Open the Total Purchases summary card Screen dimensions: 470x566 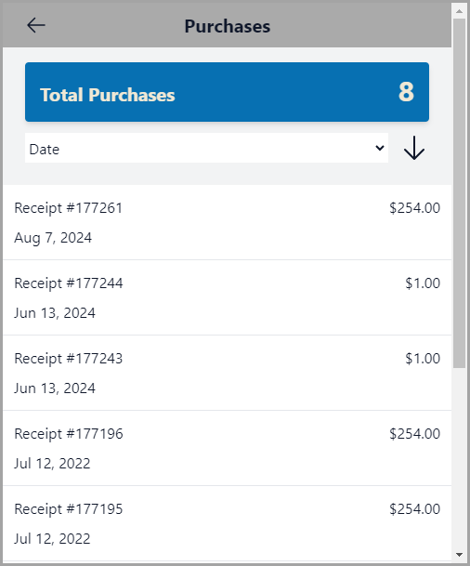227,92
